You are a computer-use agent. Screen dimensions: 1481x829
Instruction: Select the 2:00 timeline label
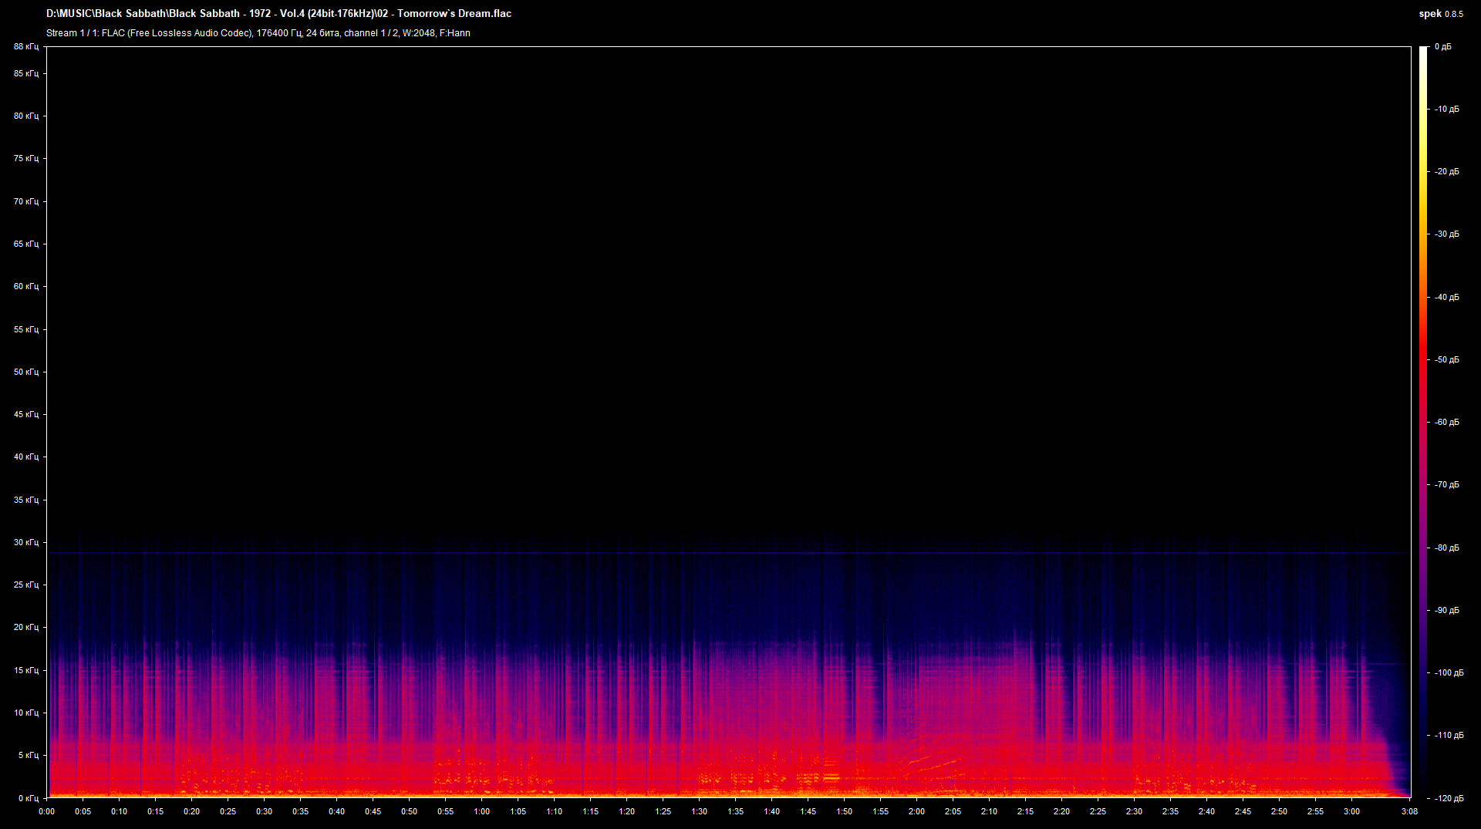pos(916,811)
